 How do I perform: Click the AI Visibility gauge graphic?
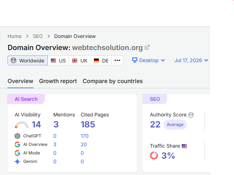pyautogui.click(x=22, y=125)
